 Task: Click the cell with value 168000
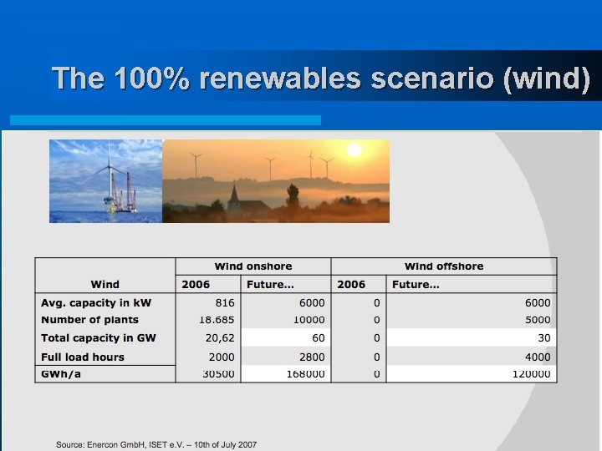click(x=286, y=373)
